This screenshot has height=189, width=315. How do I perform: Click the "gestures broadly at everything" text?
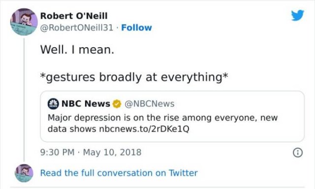coord(134,77)
